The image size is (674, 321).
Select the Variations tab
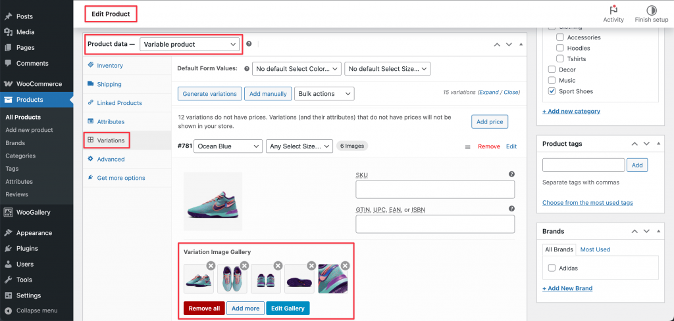[111, 140]
